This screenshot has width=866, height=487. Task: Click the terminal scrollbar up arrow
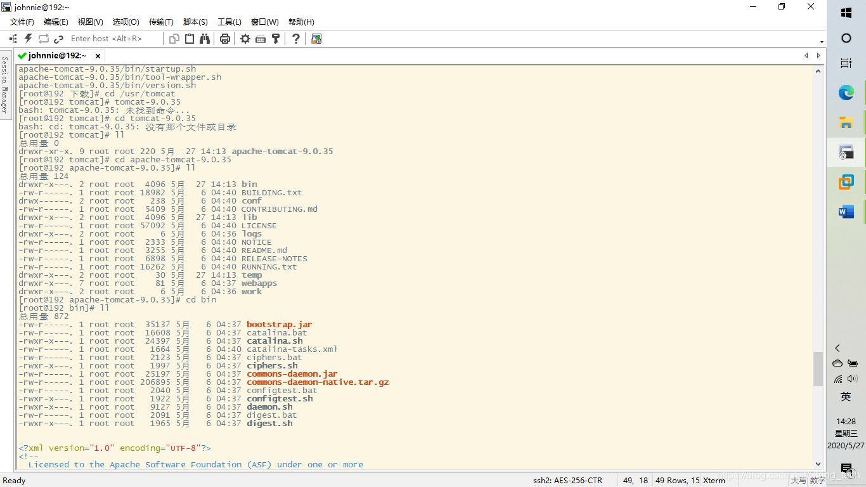818,70
